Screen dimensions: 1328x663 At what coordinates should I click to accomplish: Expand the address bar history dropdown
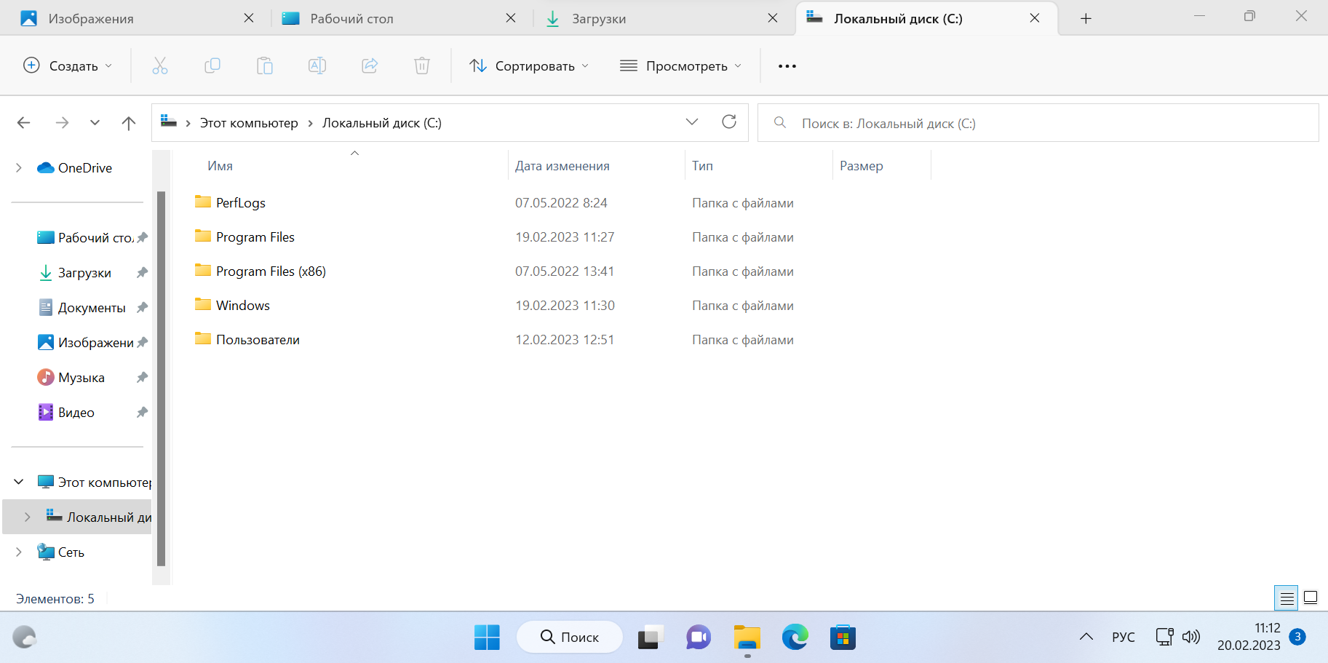tap(692, 122)
